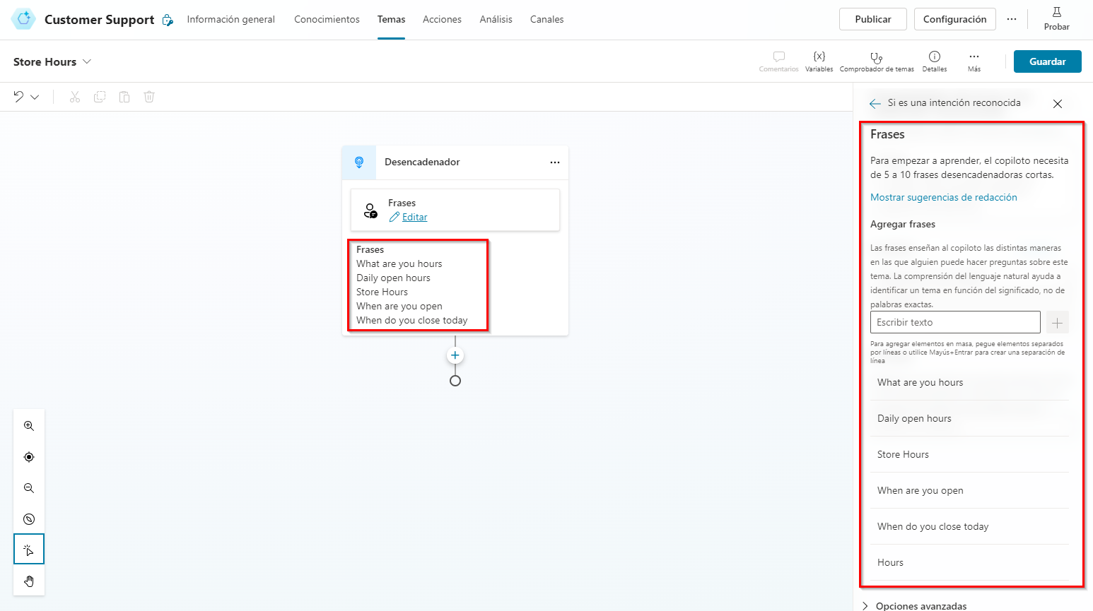Close the Frases side panel
This screenshot has width=1093, height=611.
tap(1058, 104)
